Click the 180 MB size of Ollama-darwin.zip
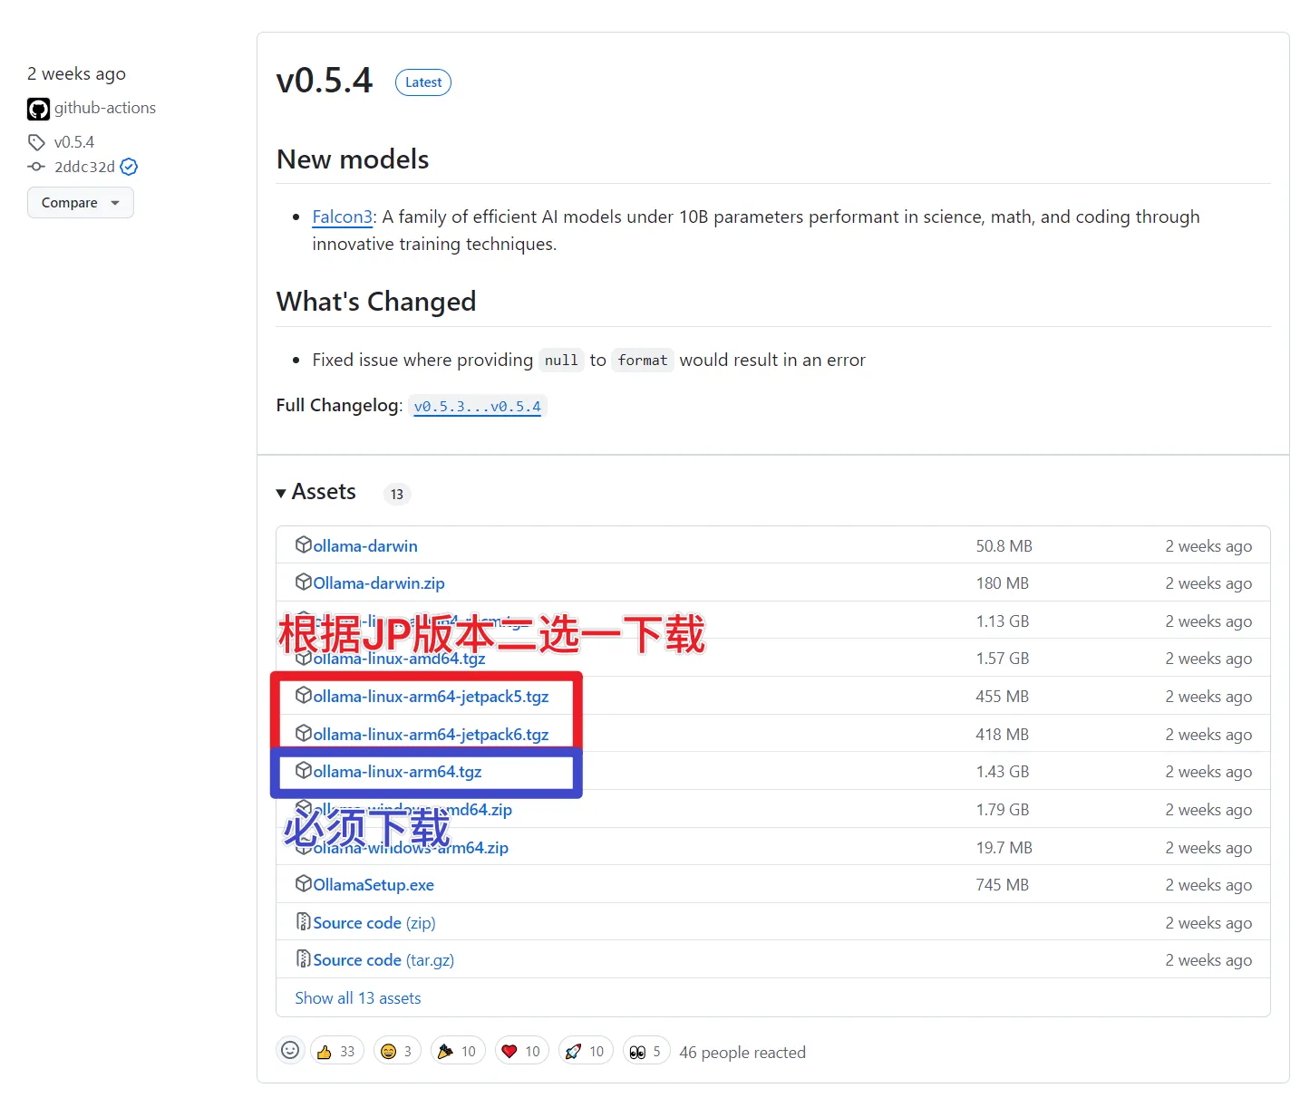 point(1002,583)
